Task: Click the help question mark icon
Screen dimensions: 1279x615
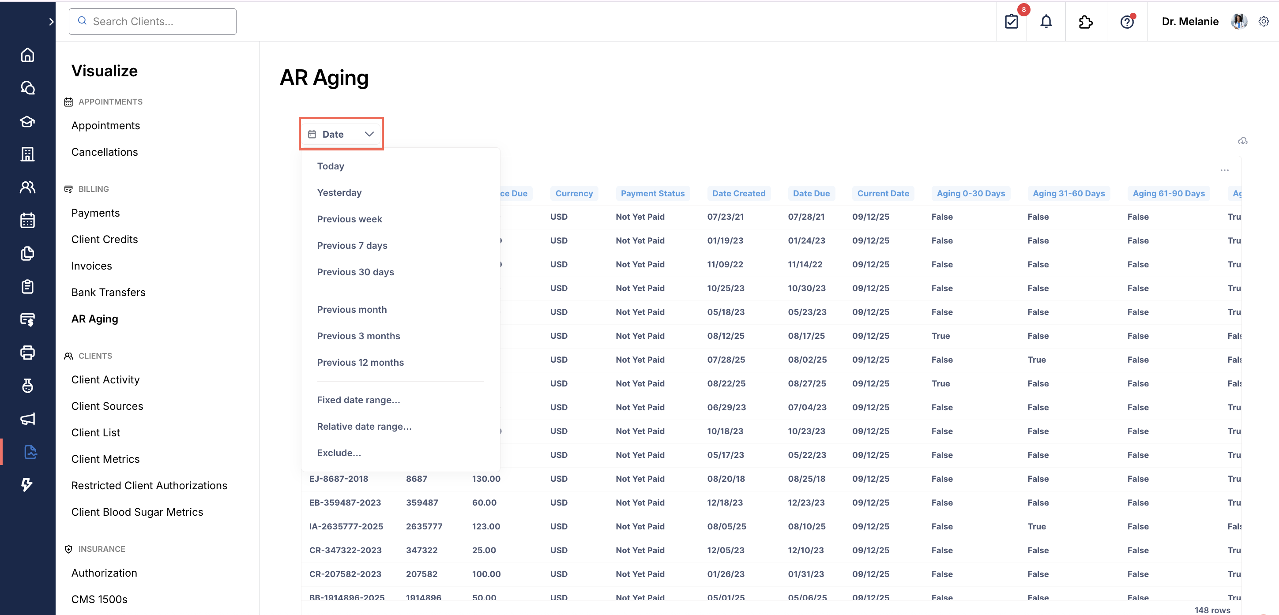Action: (1127, 21)
